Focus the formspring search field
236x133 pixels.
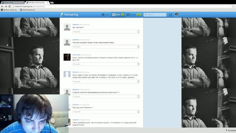(155, 15)
